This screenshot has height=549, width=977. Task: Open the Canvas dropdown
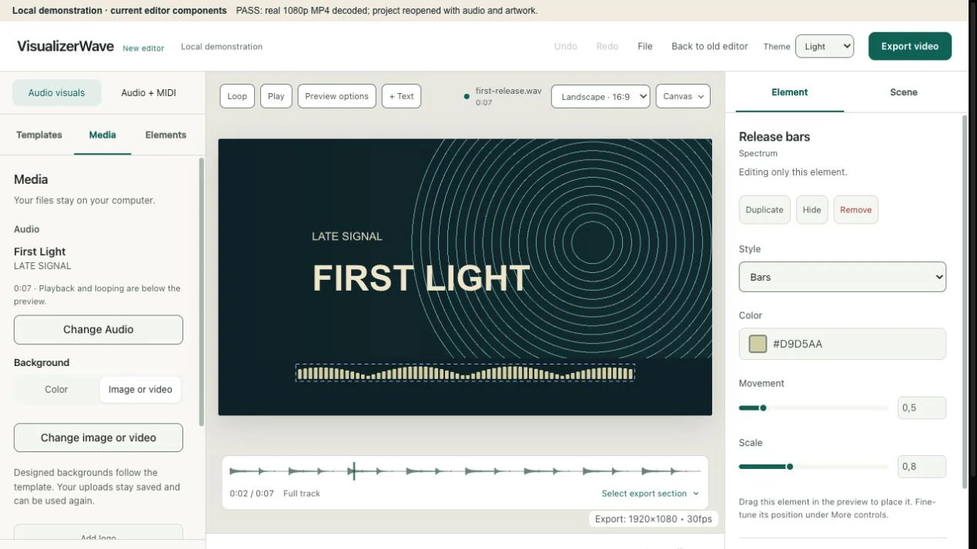[x=683, y=96]
